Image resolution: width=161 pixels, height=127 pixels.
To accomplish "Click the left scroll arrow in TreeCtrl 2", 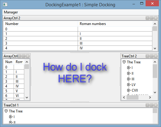I will click(x=124, y=97).
